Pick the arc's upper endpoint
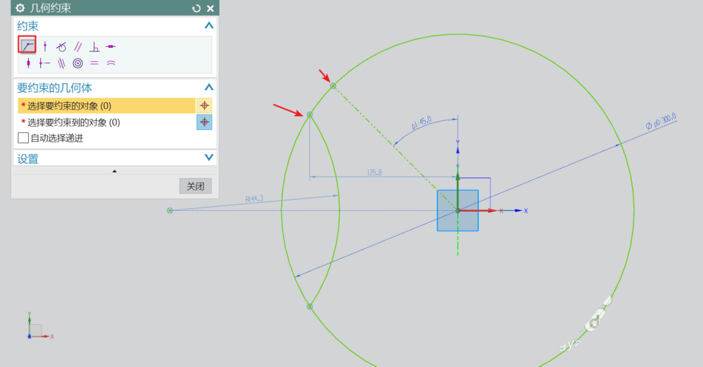 309,115
